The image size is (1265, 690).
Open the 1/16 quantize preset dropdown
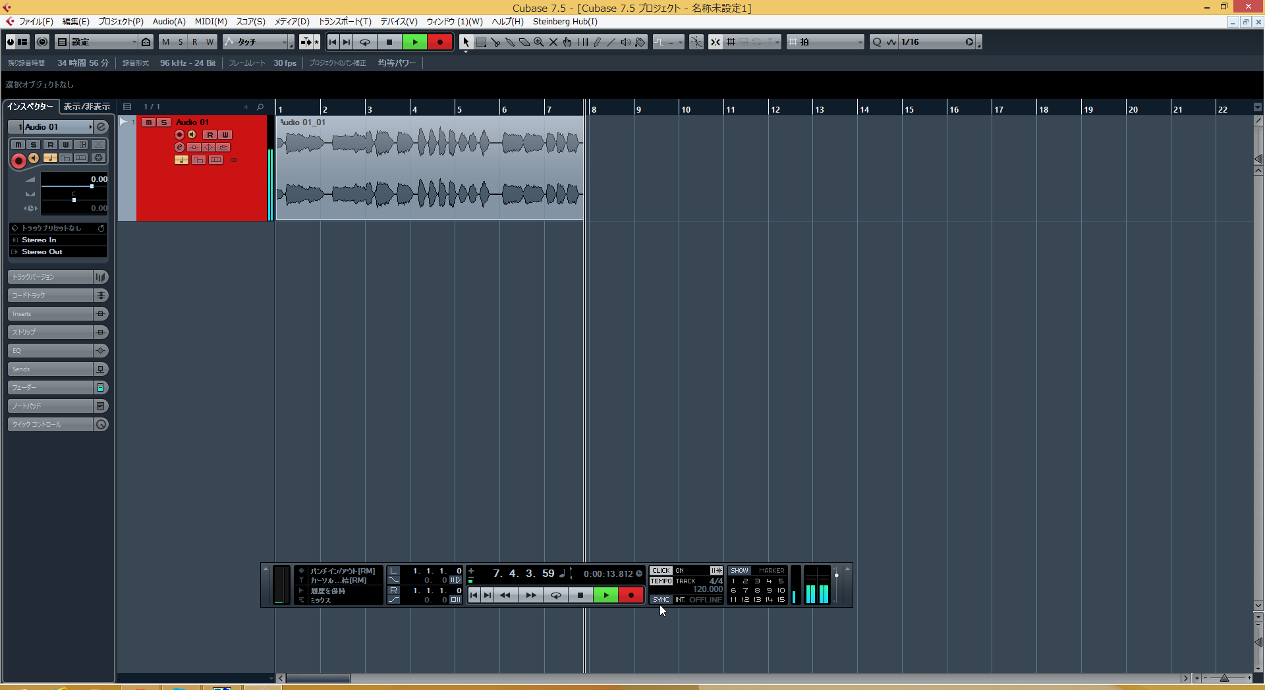[938, 42]
